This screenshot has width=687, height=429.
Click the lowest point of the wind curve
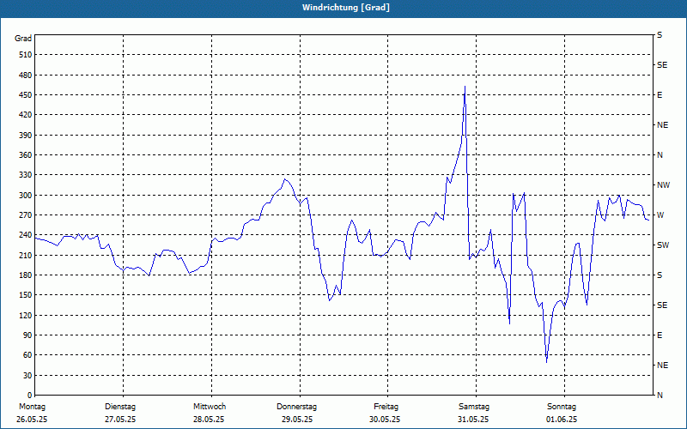point(547,362)
